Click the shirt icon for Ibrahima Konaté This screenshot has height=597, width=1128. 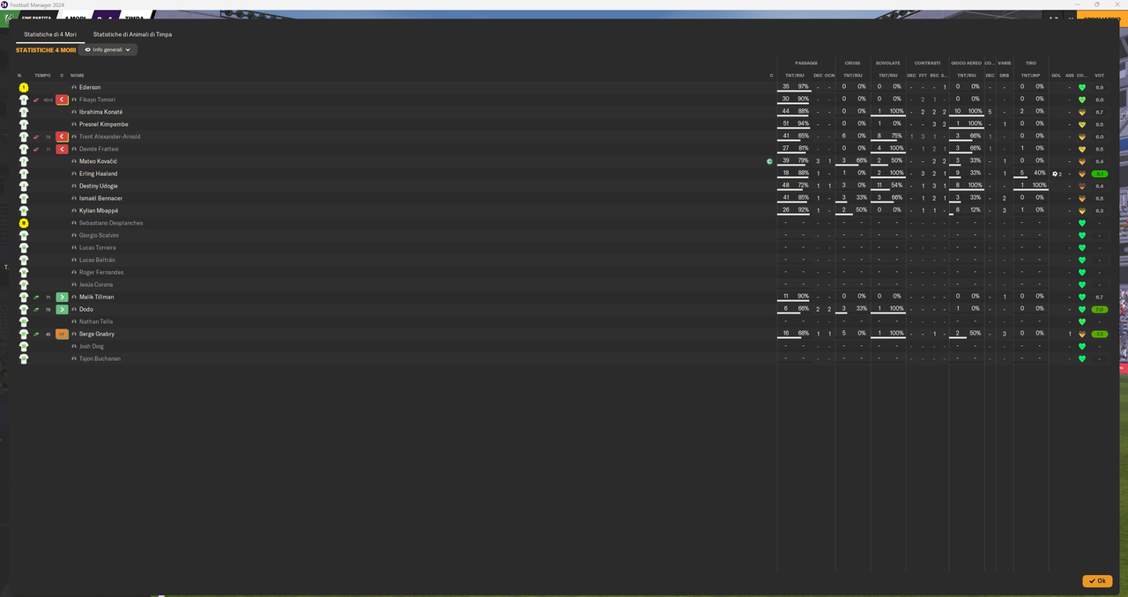tap(24, 112)
